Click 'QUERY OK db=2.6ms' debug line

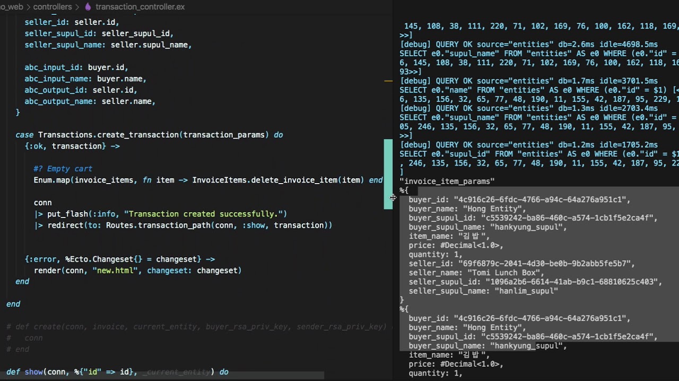(x=529, y=44)
